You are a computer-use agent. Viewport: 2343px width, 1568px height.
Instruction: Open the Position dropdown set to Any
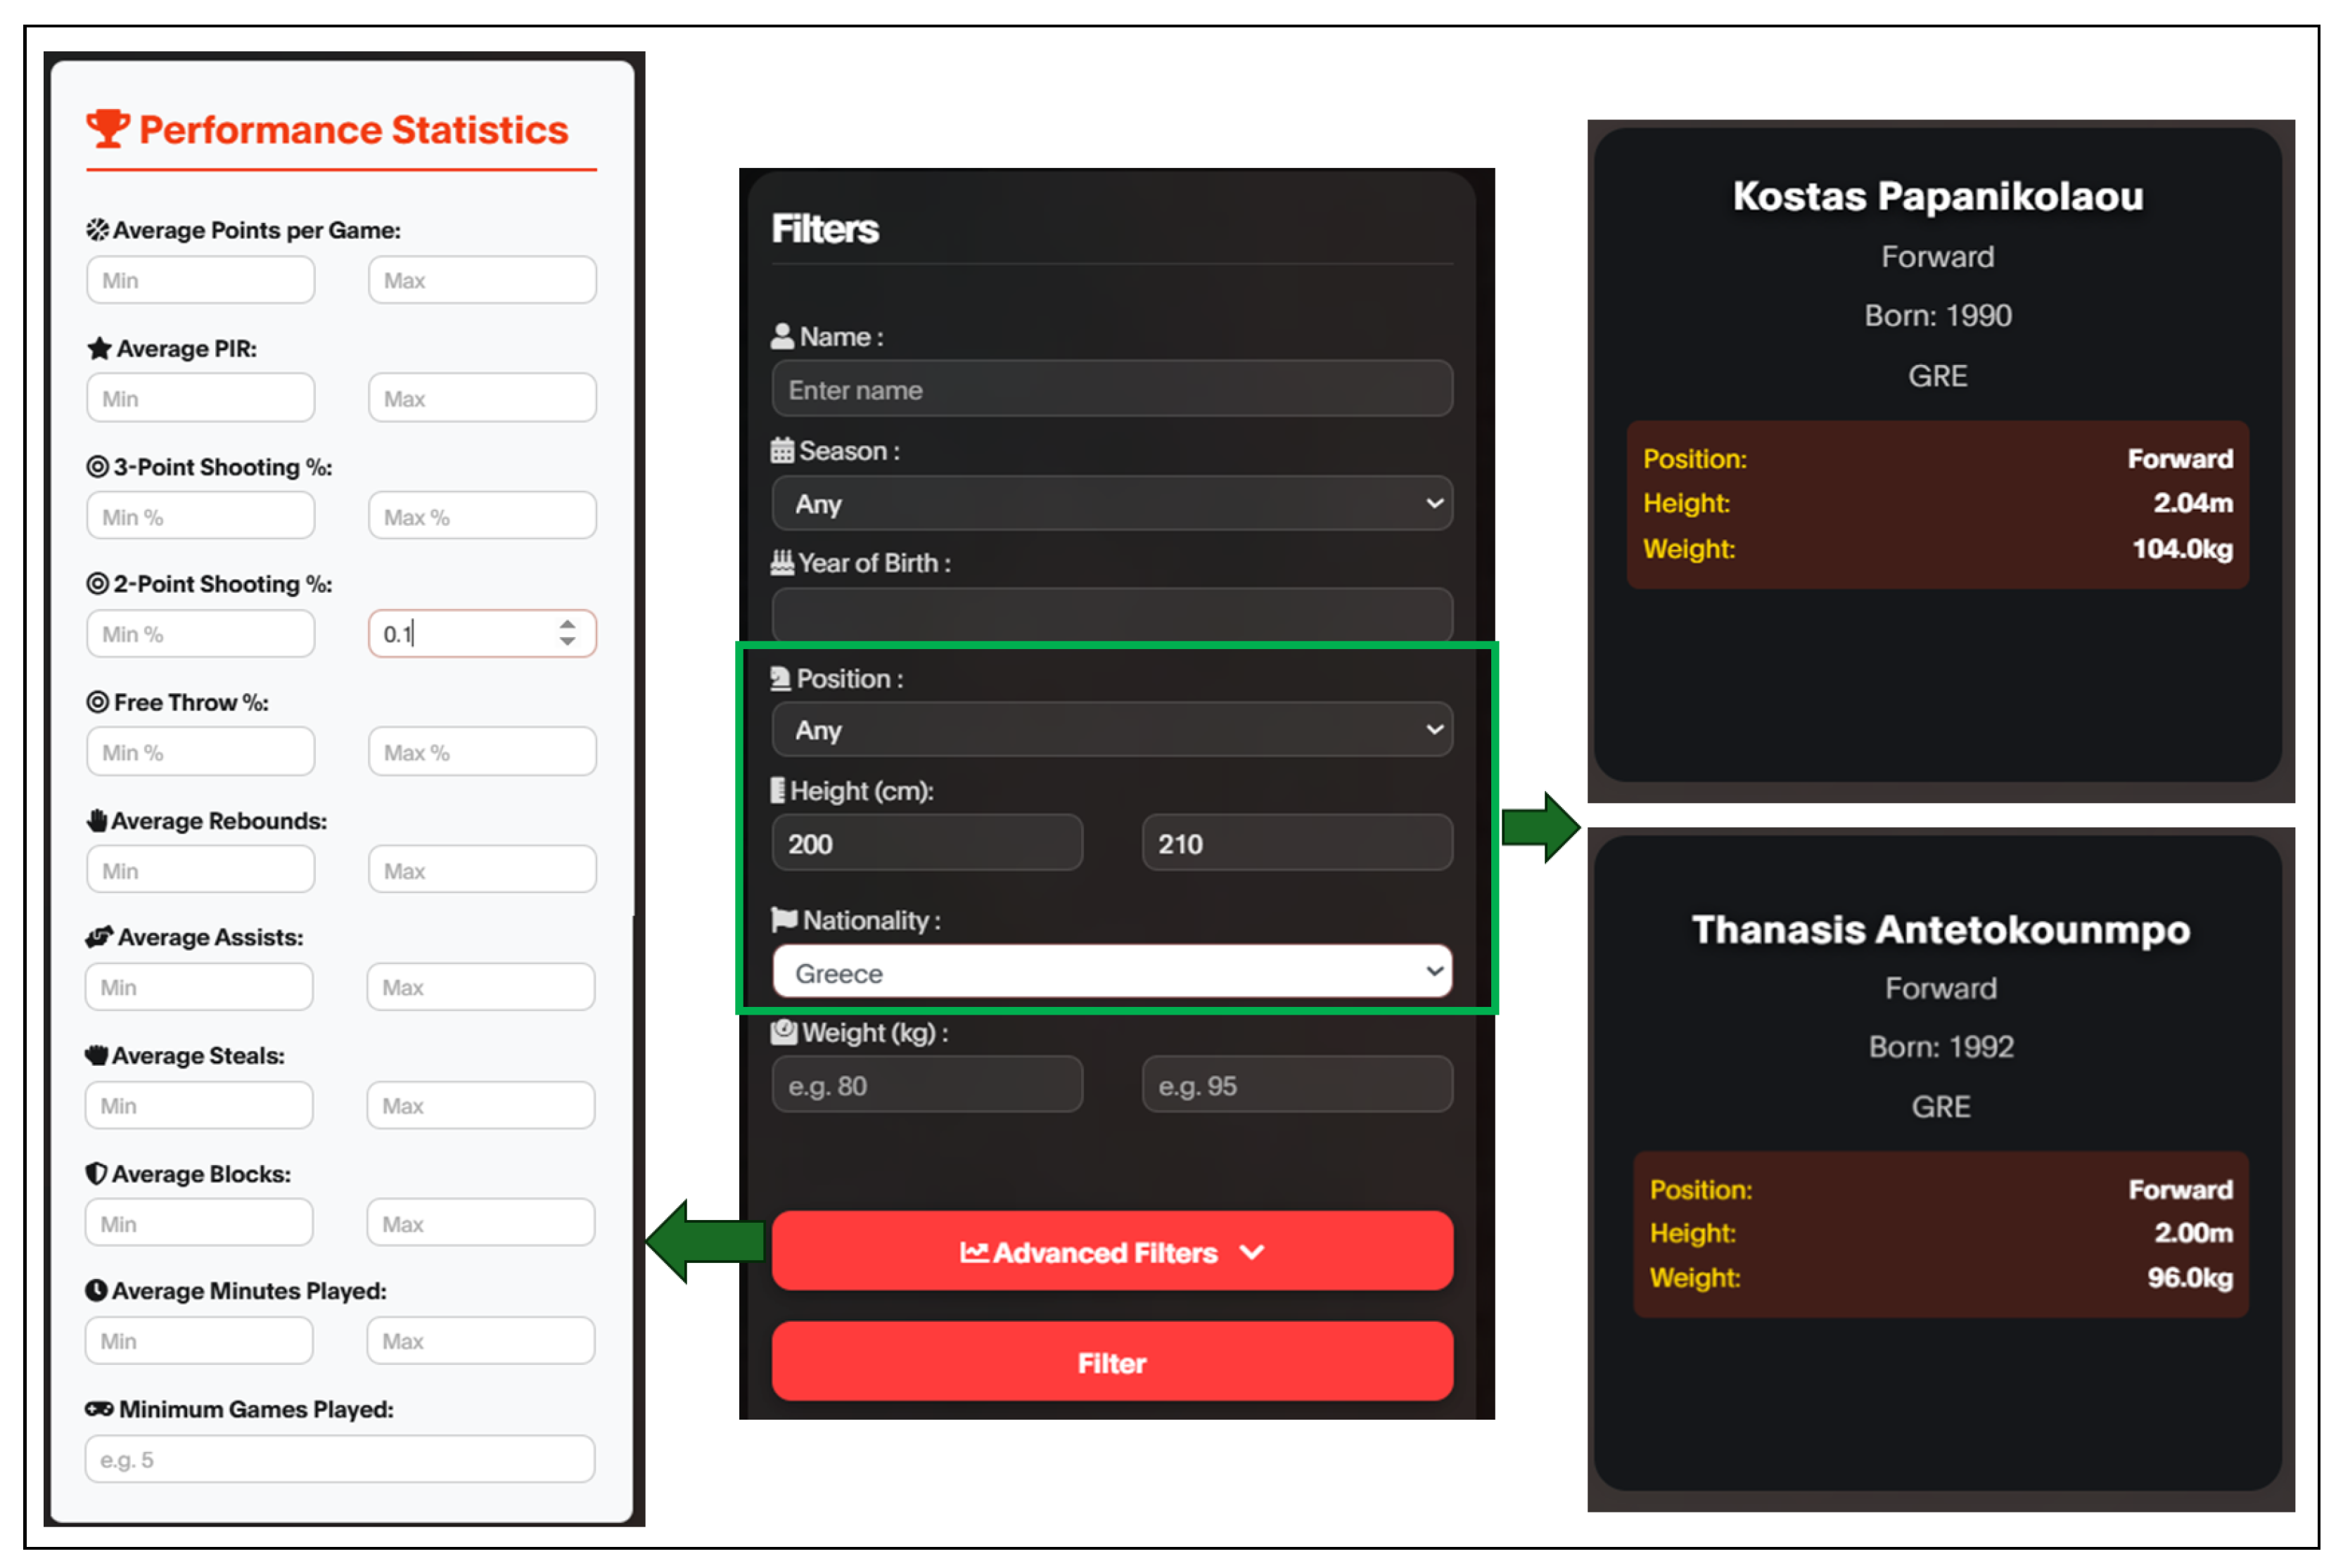[x=1111, y=729]
